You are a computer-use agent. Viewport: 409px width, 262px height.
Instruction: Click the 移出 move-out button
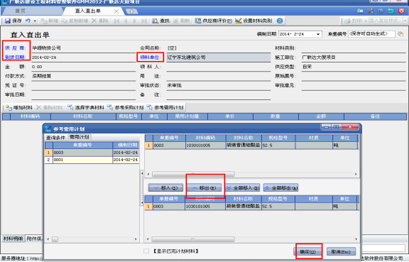click(x=204, y=187)
